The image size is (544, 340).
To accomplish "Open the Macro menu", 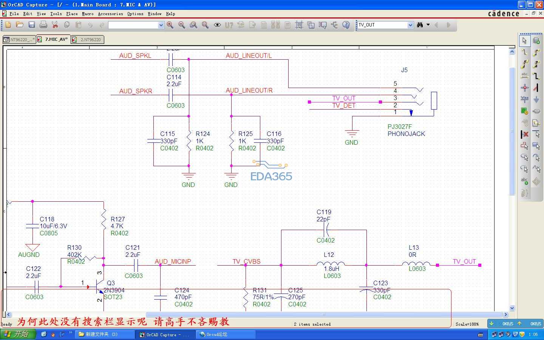I will (x=88, y=14).
